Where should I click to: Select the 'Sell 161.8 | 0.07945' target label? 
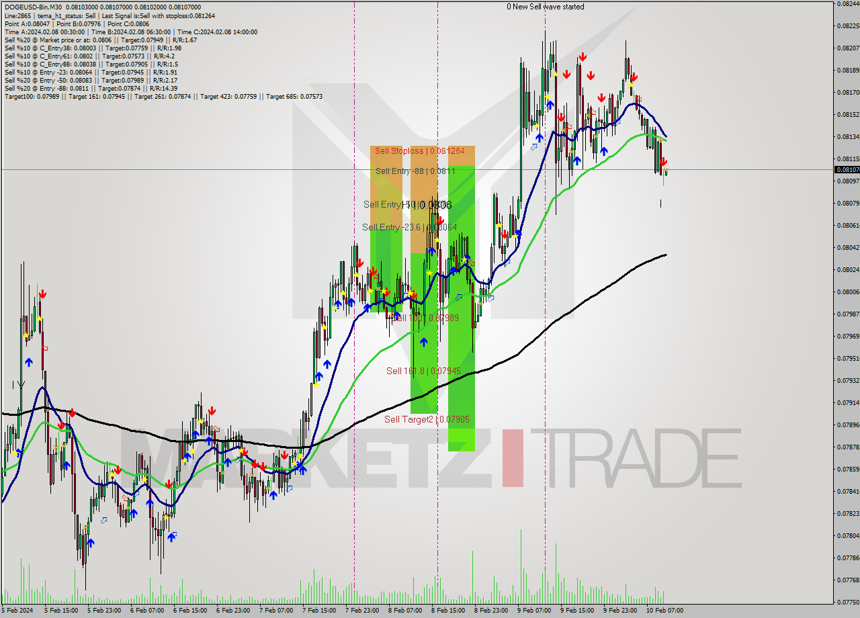click(x=423, y=371)
